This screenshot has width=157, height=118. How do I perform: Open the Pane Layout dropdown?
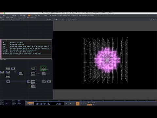click(x=9, y=18)
